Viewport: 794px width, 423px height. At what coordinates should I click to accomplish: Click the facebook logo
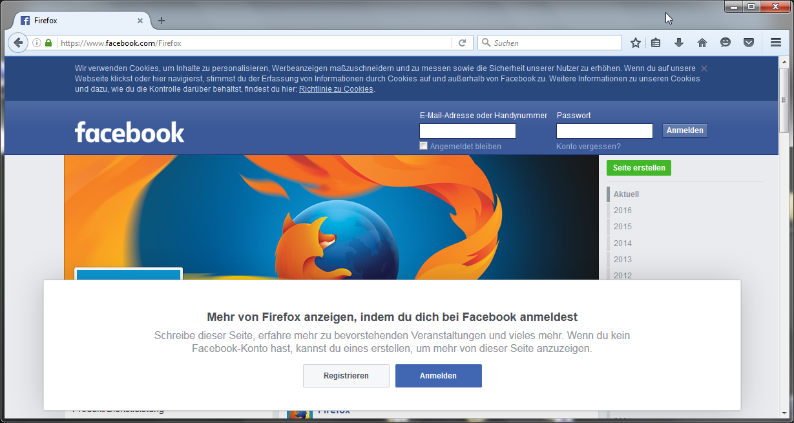click(x=129, y=132)
